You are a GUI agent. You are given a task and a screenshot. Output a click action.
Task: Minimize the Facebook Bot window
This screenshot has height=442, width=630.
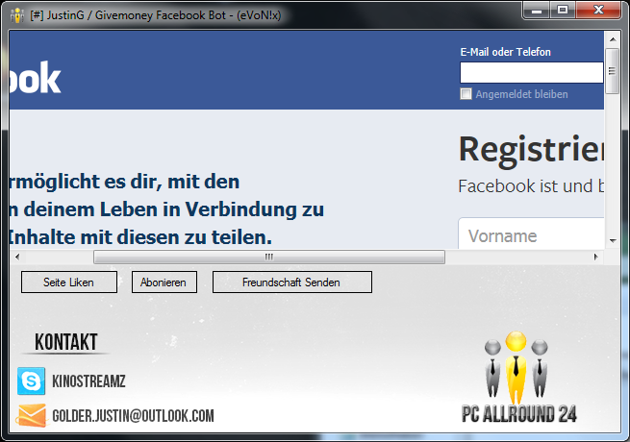(537, 10)
